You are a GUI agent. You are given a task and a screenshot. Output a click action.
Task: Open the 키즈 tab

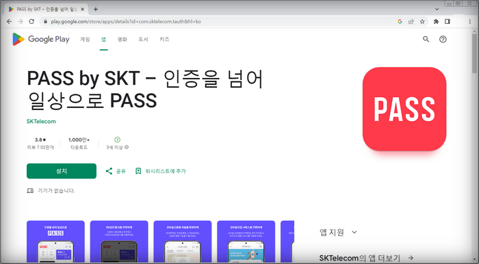click(x=164, y=39)
